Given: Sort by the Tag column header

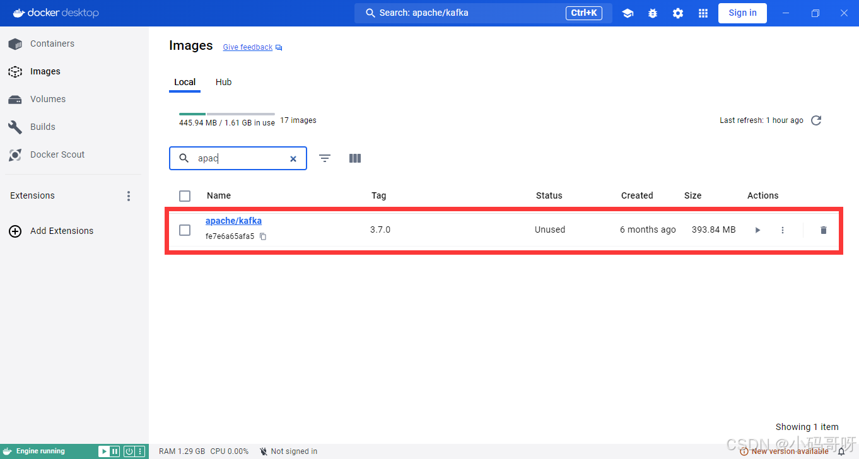Looking at the screenshot, I should click(x=378, y=195).
